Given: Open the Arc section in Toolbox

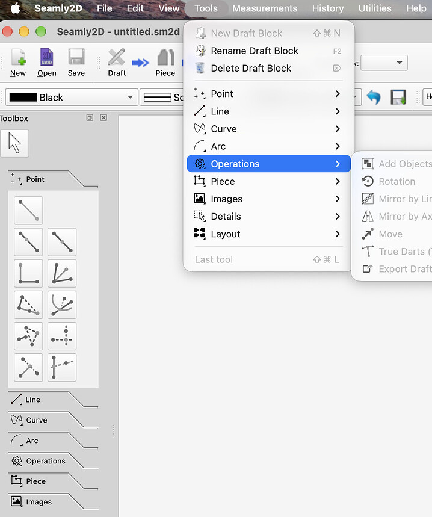Looking at the screenshot, I should coord(53,441).
